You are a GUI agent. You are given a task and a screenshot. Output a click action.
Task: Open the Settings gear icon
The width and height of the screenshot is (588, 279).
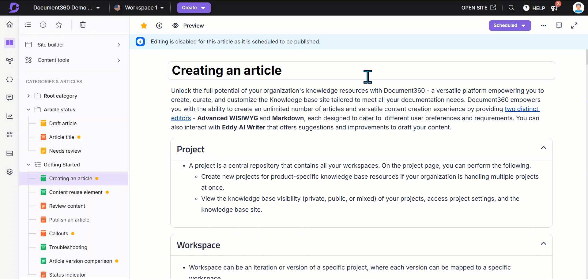(10, 172)
